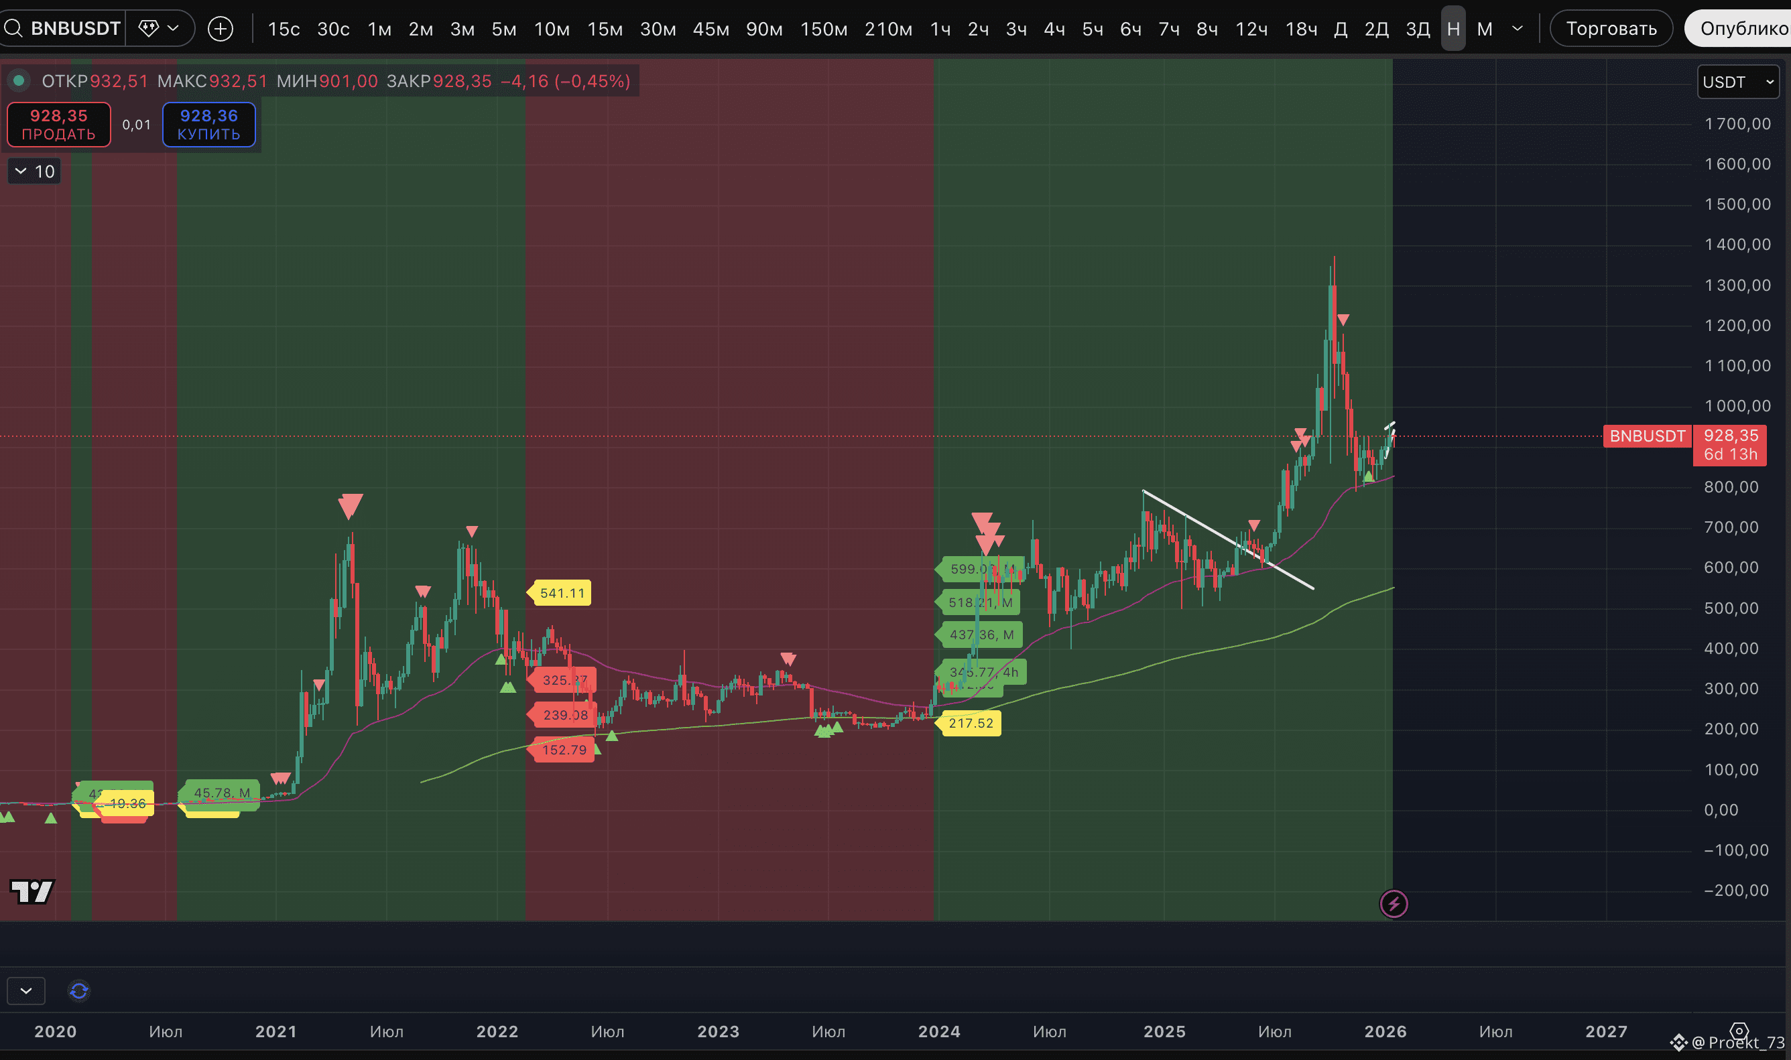Click the BNBUSDT symbol search magnifier

13,29
